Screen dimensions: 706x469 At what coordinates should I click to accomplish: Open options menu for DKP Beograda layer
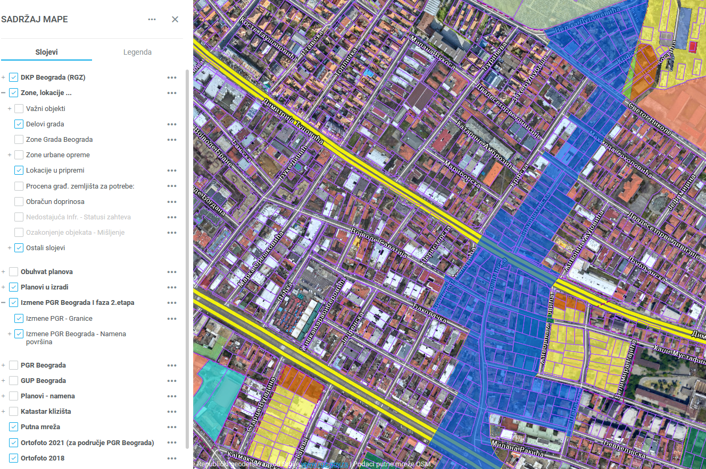coord(171,78)
